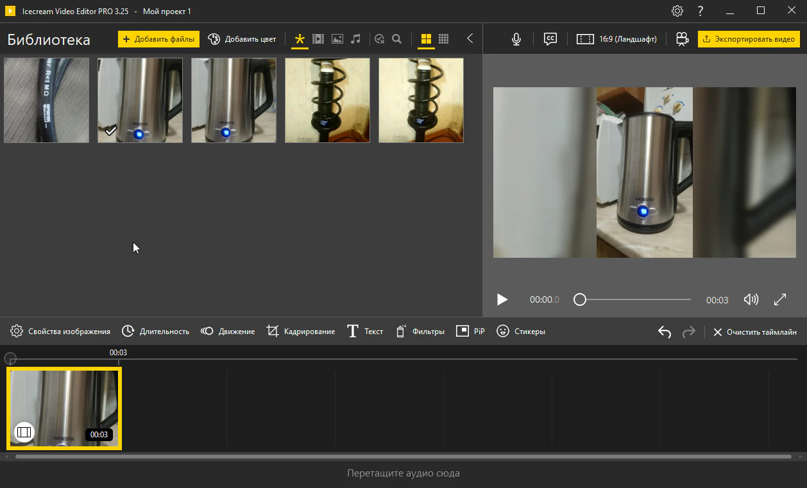Viewport: 807px width, 488px height.
Task: Expand preview to full screen
Action: [780, 299]
